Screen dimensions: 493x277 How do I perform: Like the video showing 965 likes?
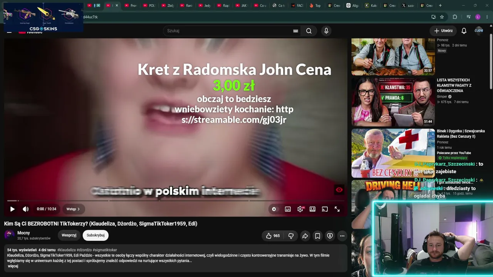273,236
